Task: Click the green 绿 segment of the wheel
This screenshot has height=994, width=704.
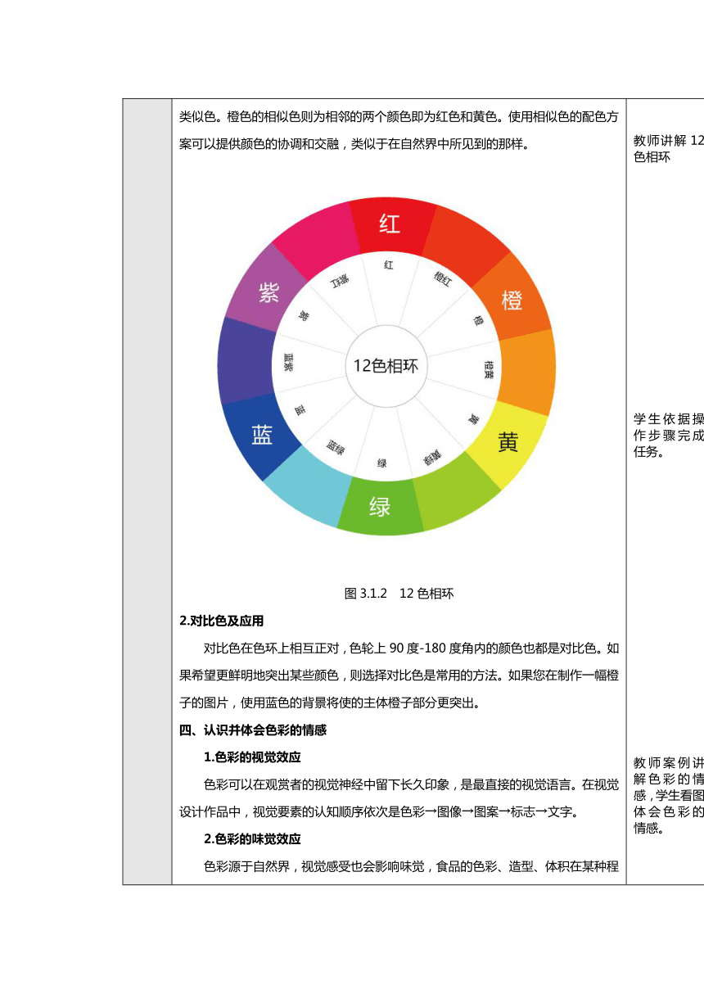Action: click(x=381, y=506)
